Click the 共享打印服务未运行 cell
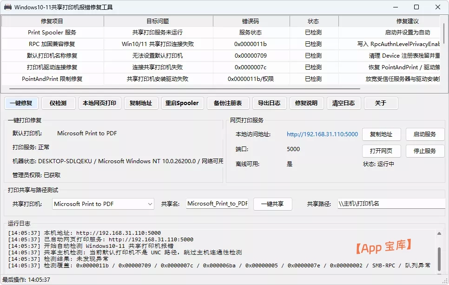 point(158,33)
